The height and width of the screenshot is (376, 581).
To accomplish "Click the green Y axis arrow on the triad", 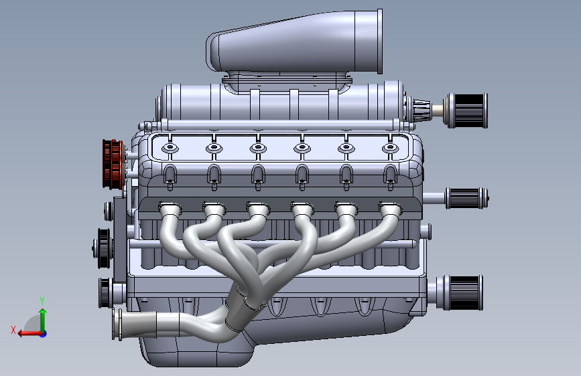I will point(43,320).
